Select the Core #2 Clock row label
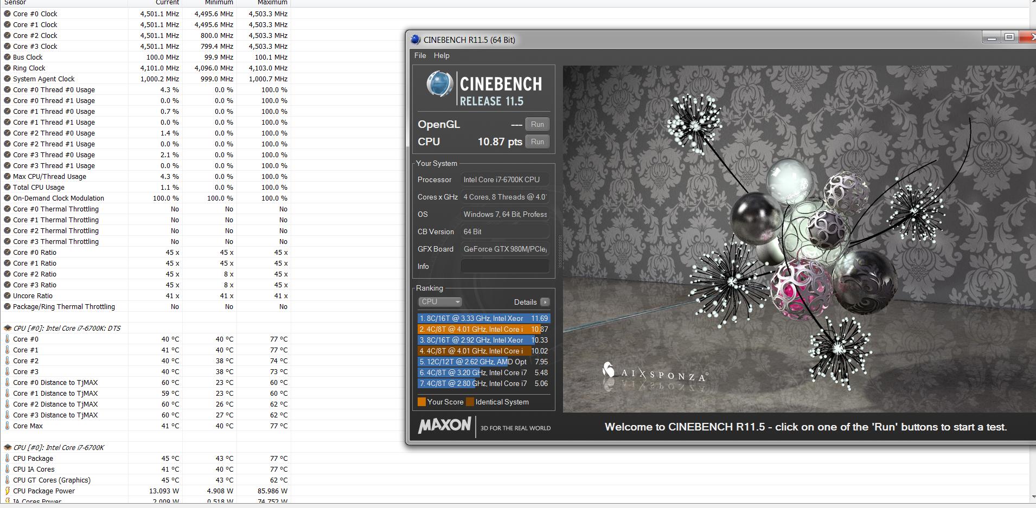The width and height of the screenshot is (1036, 508). (x=35, y=35)
